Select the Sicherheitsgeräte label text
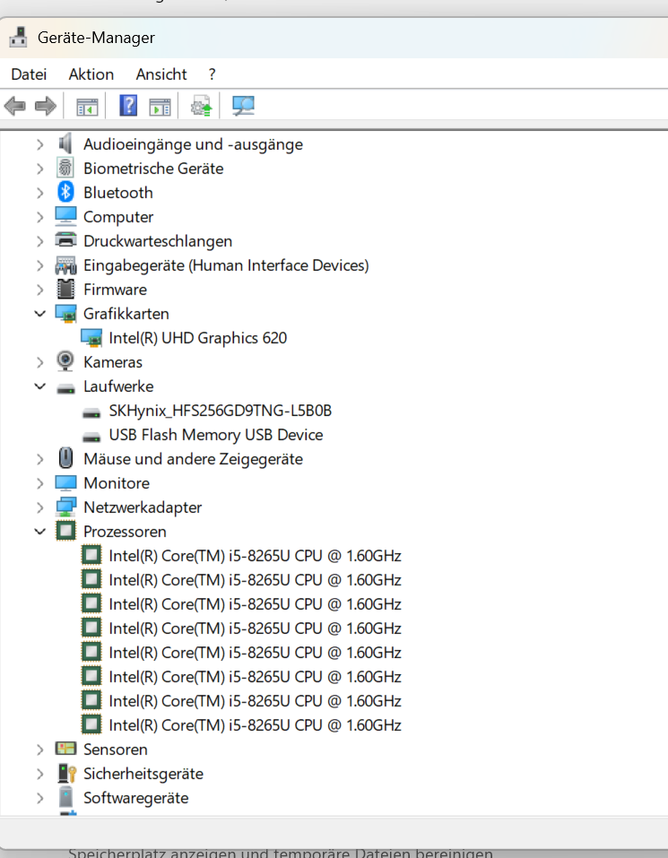668x858 pixels. [x=143, y=774]
